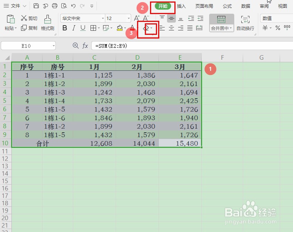Viewport: 293px width, 232px height.
Task: Select column header F
Action: click(222, 57)
